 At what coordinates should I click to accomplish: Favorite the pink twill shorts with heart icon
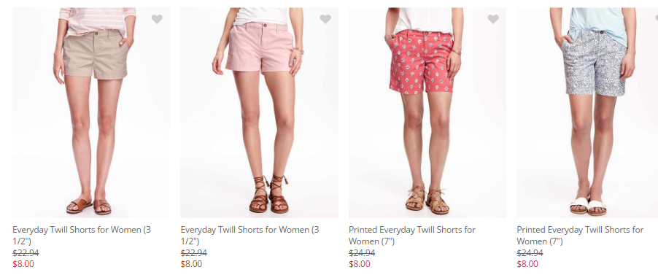(x=325, y=19)
